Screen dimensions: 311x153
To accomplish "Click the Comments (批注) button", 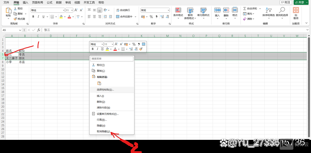I will click(285, 2).
